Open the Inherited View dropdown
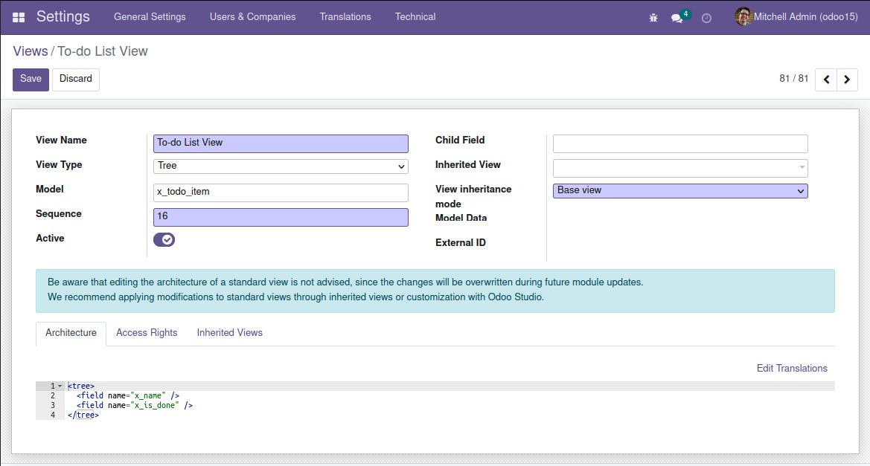The image size is (870, 466). (680, 167)
